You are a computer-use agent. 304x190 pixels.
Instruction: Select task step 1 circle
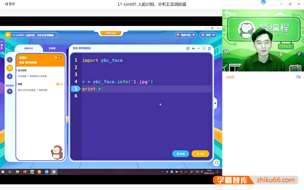tap(9, 60)
